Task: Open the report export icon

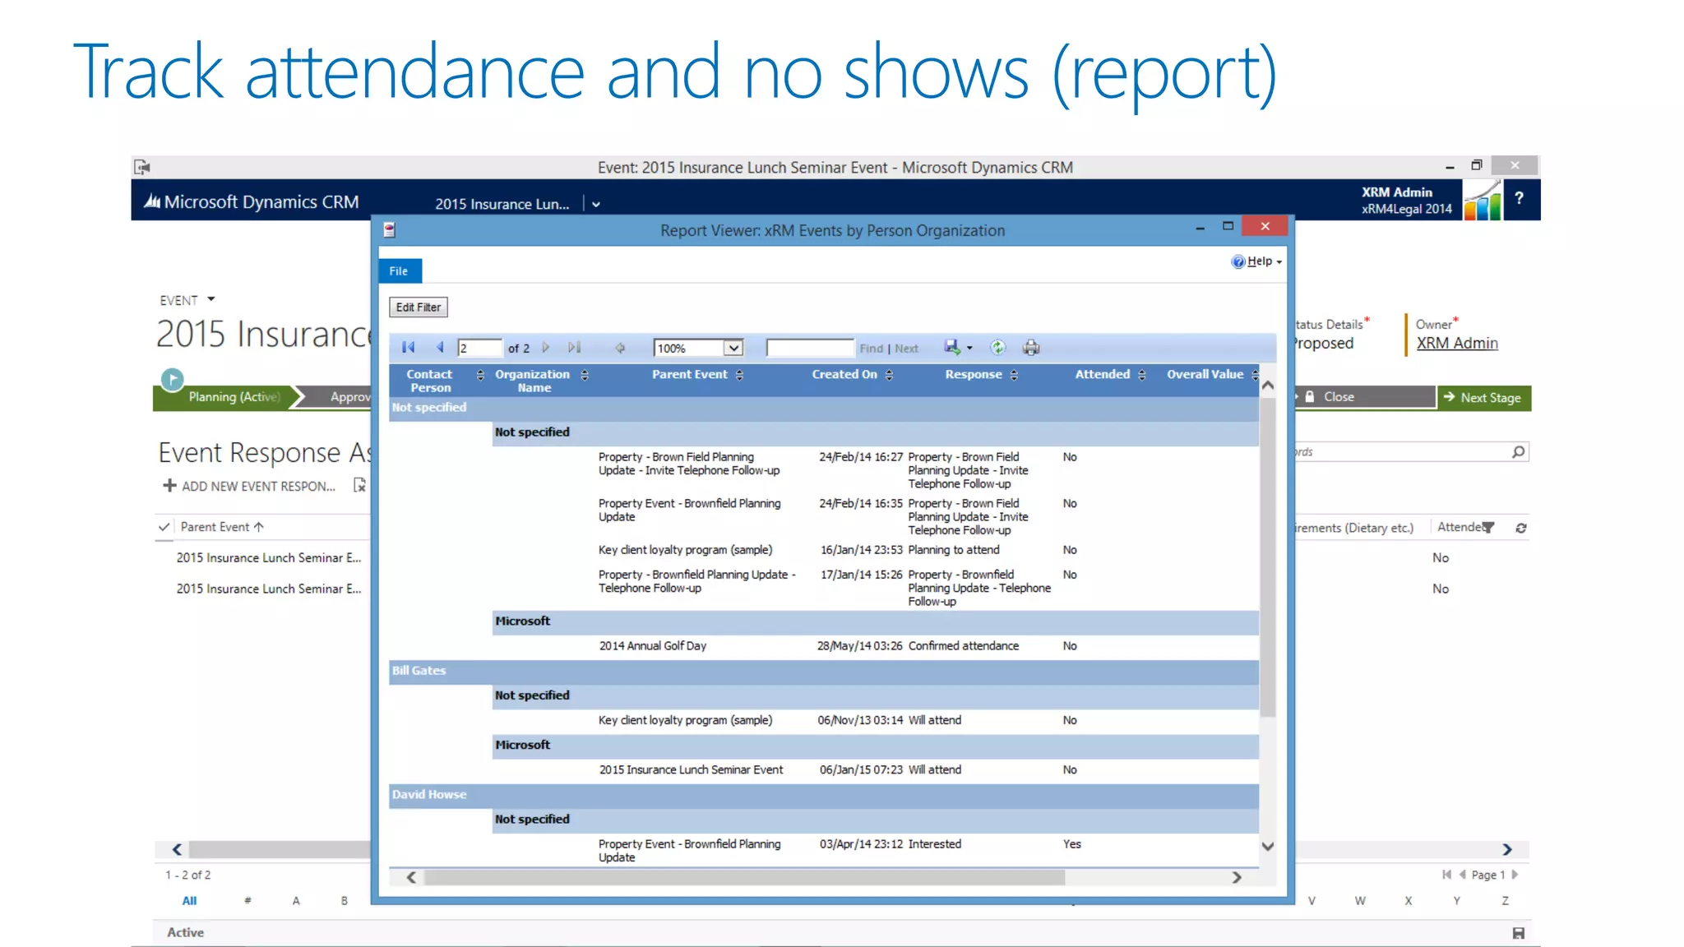Action: 952,348
